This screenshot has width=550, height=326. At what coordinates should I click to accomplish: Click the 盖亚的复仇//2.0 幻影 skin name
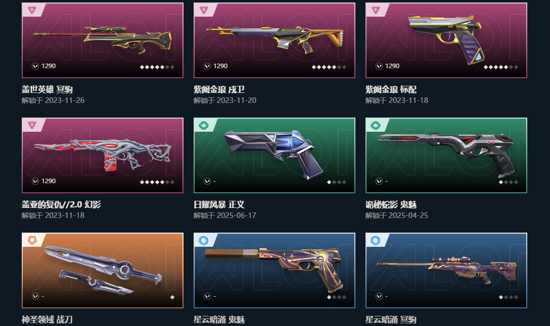pos(61,204)
